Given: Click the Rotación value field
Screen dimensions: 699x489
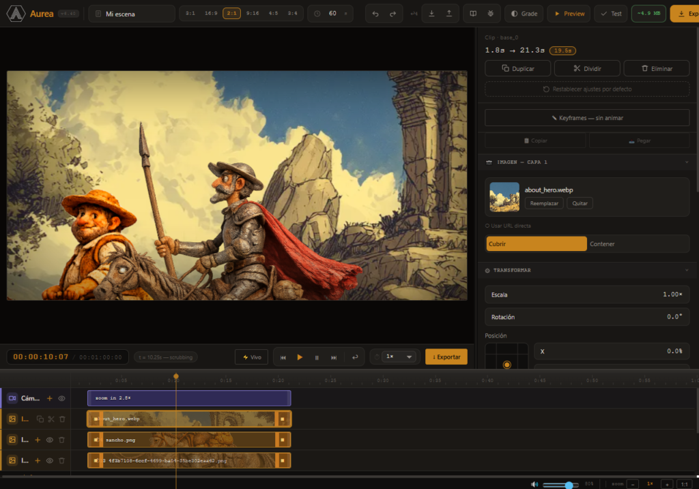Looking at the screenshot, I should click(x=587, y=316).
